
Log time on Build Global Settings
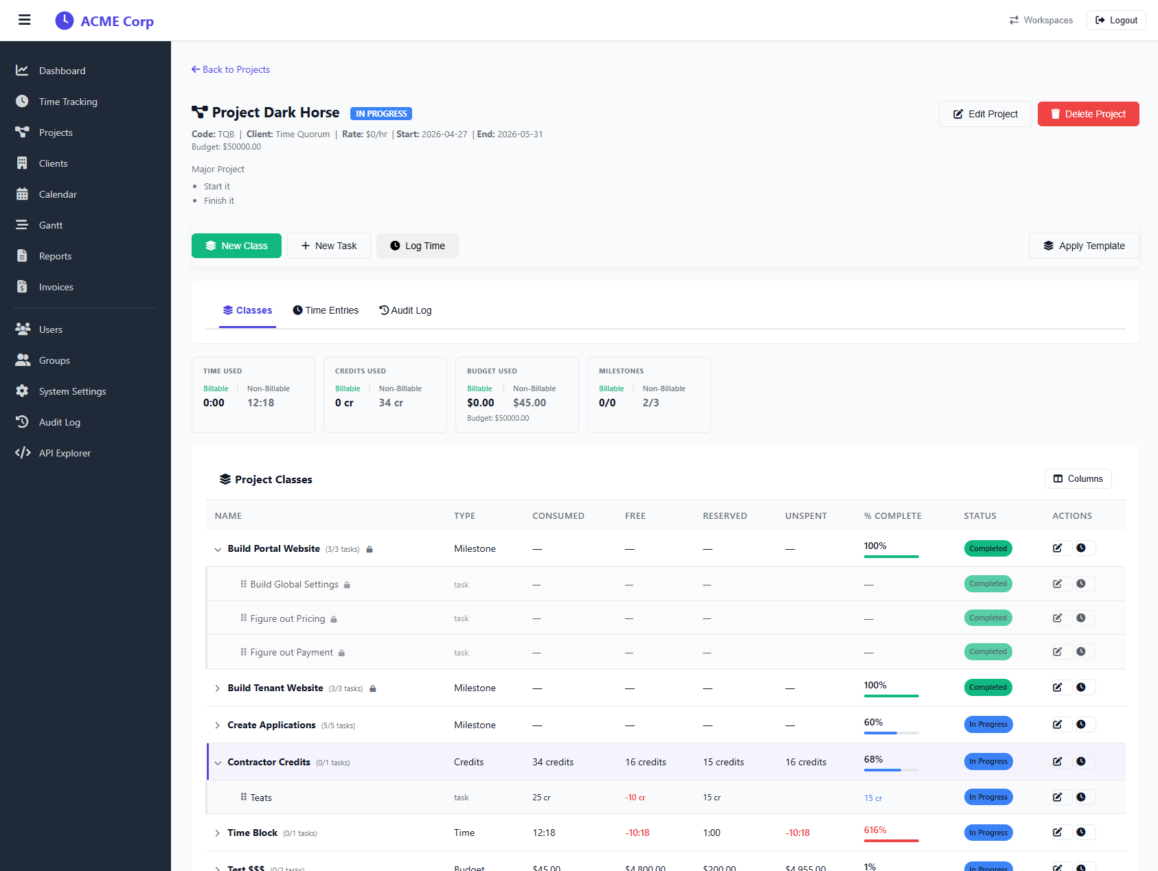[1081, 584]
